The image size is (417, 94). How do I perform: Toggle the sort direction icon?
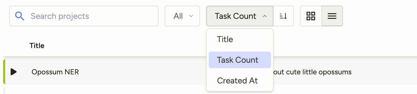pyautogui.click(x=283, y=16)
